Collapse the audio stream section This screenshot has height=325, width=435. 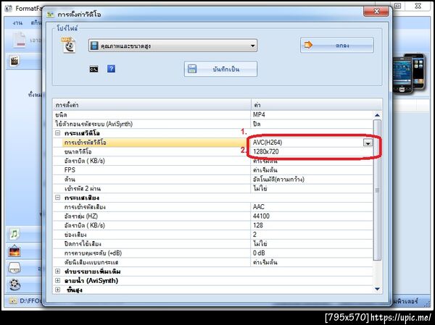[58, 198]
